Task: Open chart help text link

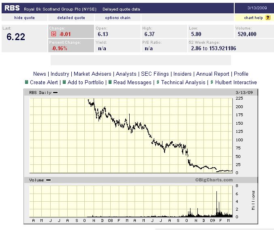Action: click(253, 18)
